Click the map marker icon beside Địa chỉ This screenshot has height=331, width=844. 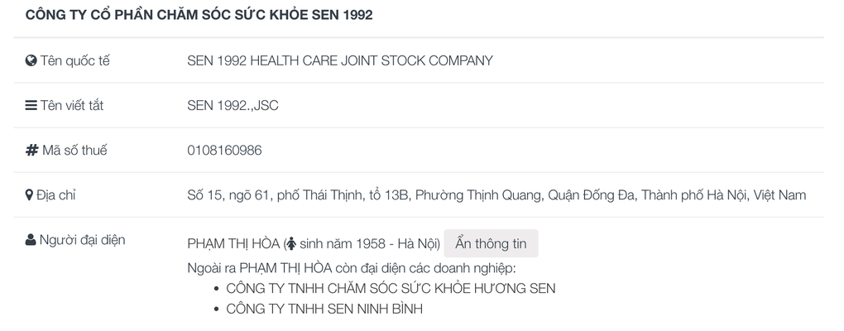tap(30, 195)
